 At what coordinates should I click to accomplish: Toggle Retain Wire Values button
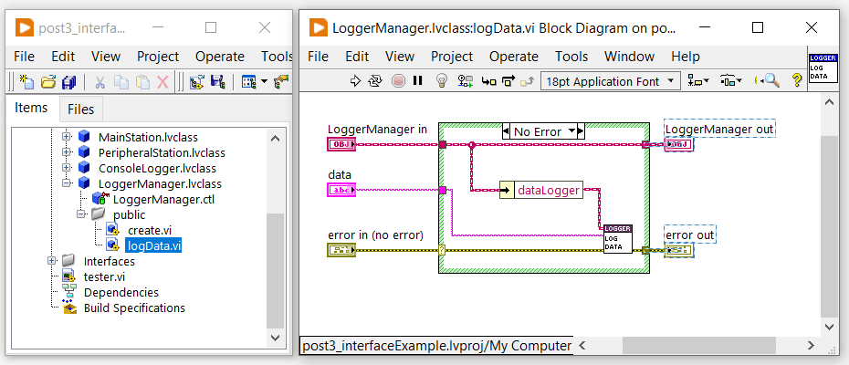coord(466,80)
